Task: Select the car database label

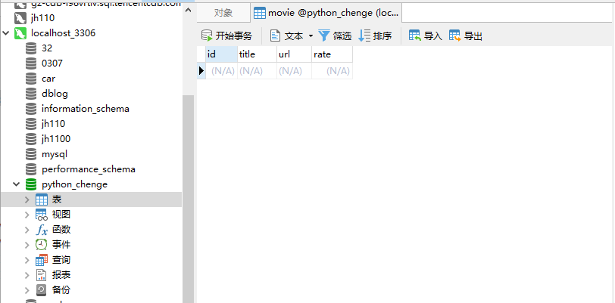Action: [48, 79]
